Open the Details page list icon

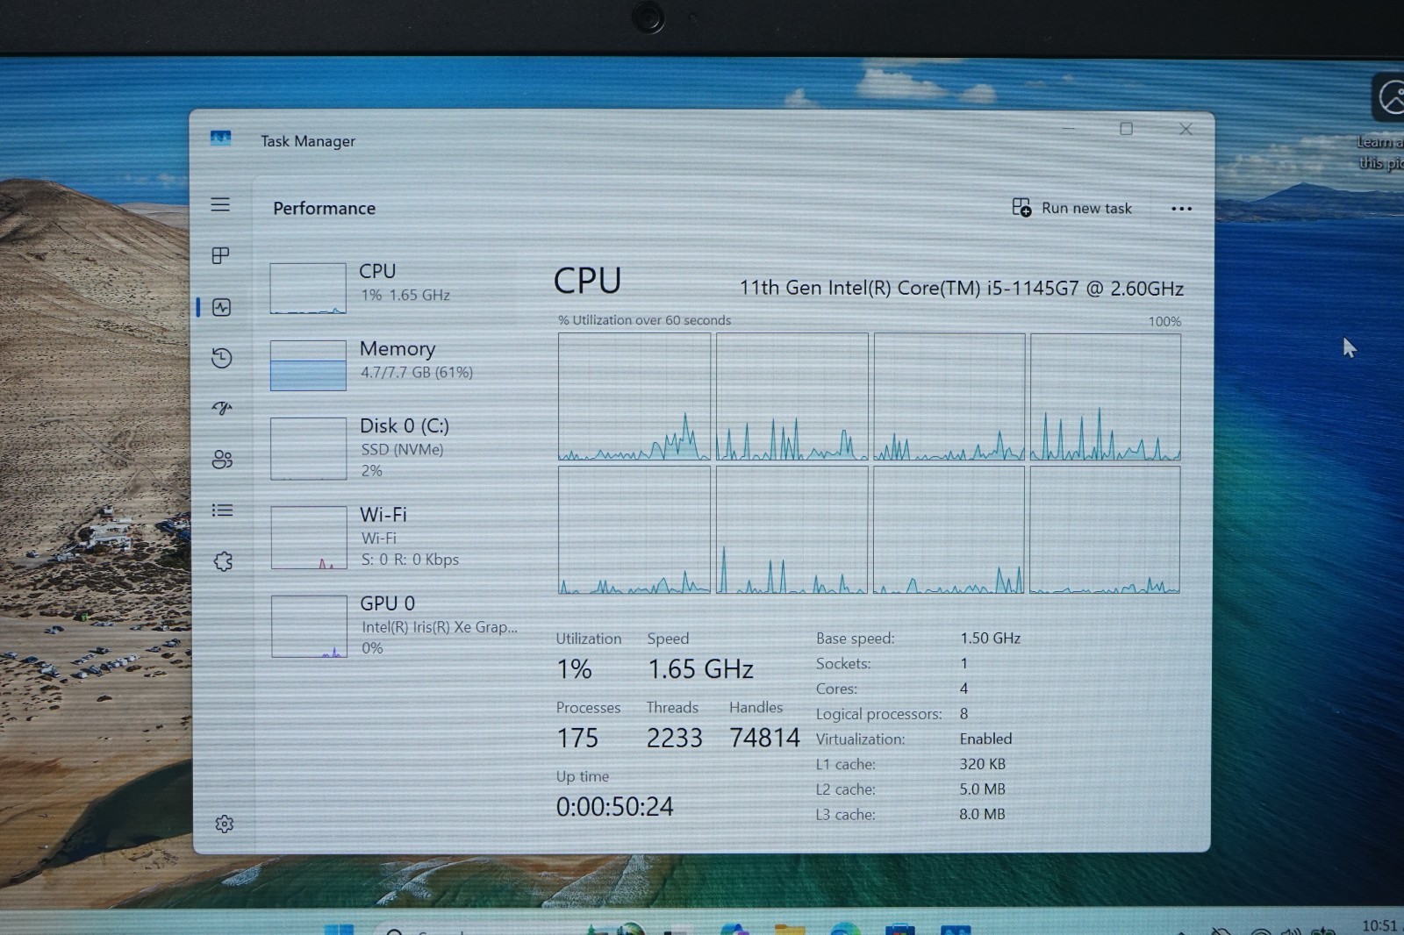pyautogui.click(x=222, y=510)
